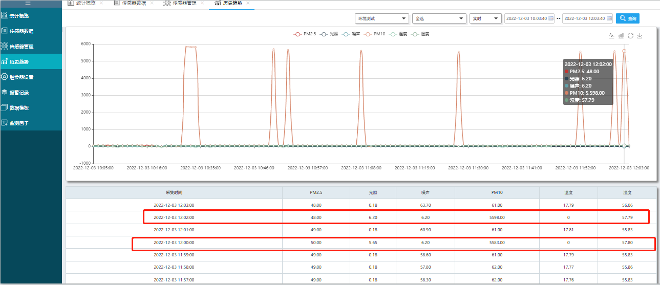Download chart as image icon
Image resolution: width=660 pixels, height=285 pixels.
click(640, 36)
